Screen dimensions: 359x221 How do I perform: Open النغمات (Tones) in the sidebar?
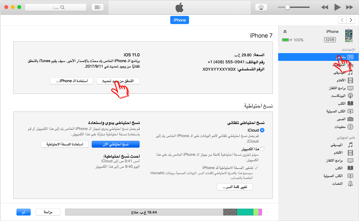pyautogui.click(x=343, y=184)
